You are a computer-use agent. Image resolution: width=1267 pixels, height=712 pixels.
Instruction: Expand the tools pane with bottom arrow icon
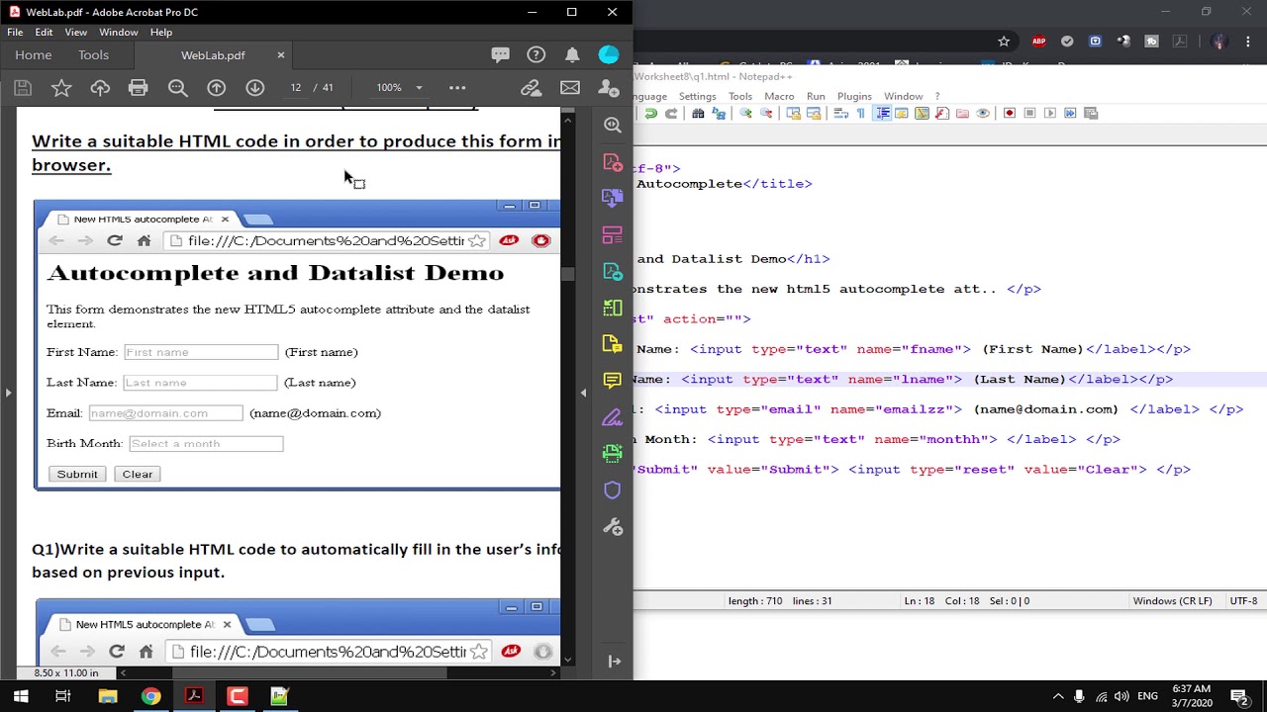[614, 662]
